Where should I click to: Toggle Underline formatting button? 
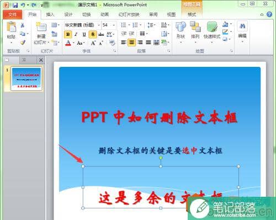[x=84, y=34]
